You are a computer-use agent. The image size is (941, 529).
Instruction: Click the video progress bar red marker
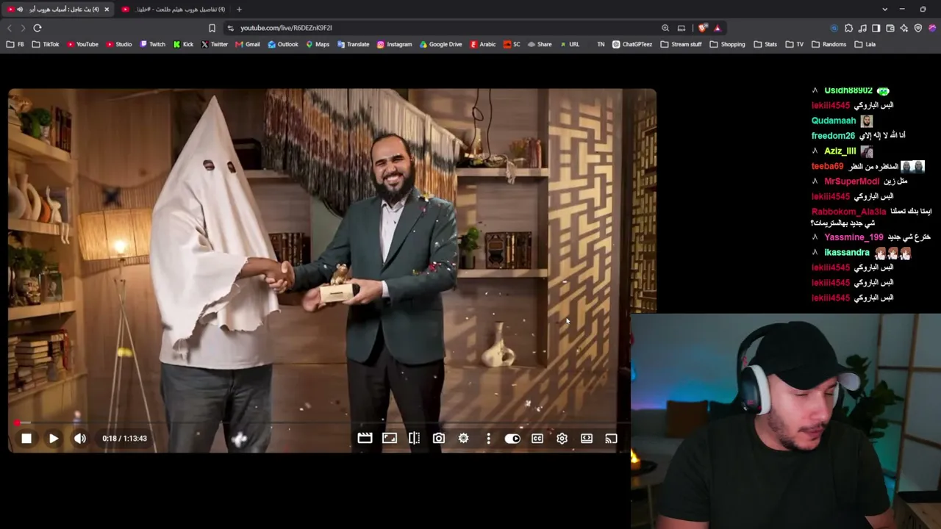click(x=17, y=423)
